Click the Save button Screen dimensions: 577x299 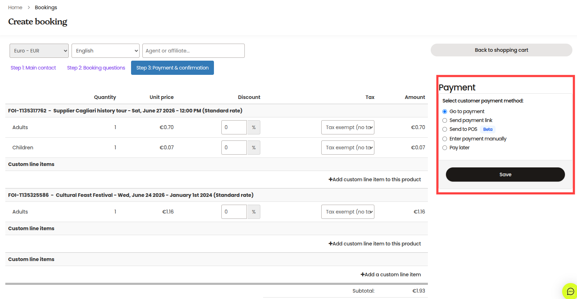[505, 175]
